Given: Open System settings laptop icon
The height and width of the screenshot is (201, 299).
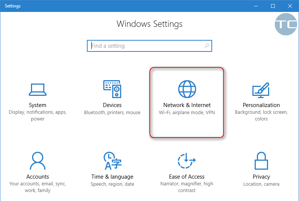Looking at the screenshot, I should click(38, 89).
